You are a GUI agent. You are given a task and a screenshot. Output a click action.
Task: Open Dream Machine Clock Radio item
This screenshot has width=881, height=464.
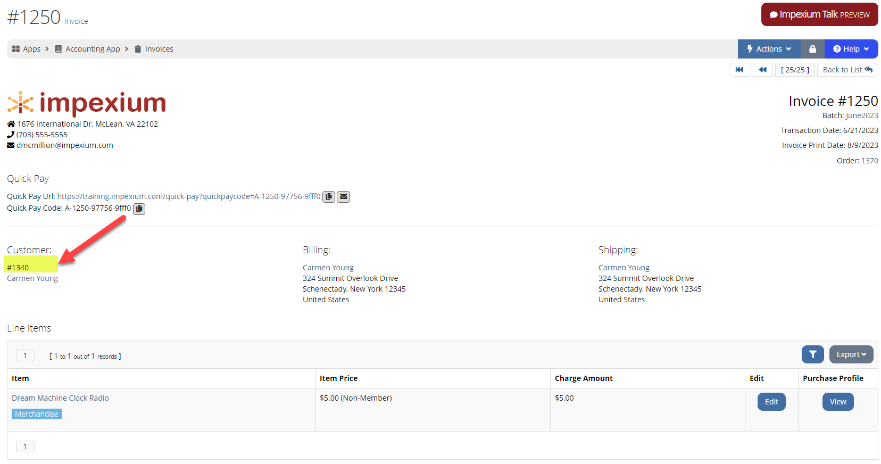60,398
